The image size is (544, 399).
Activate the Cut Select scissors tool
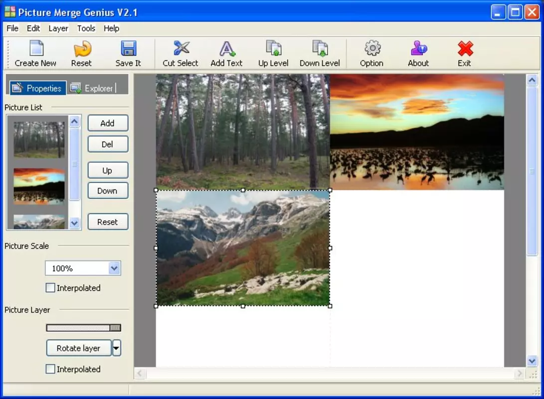(x=181, y=48)
